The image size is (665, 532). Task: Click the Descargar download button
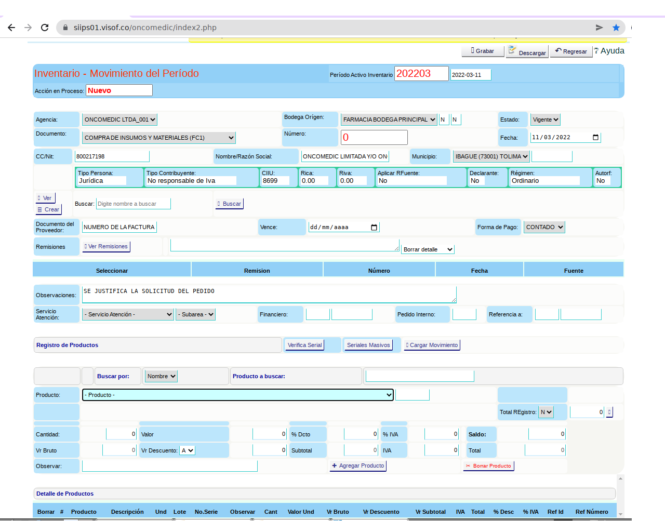(x=527, y=51)
